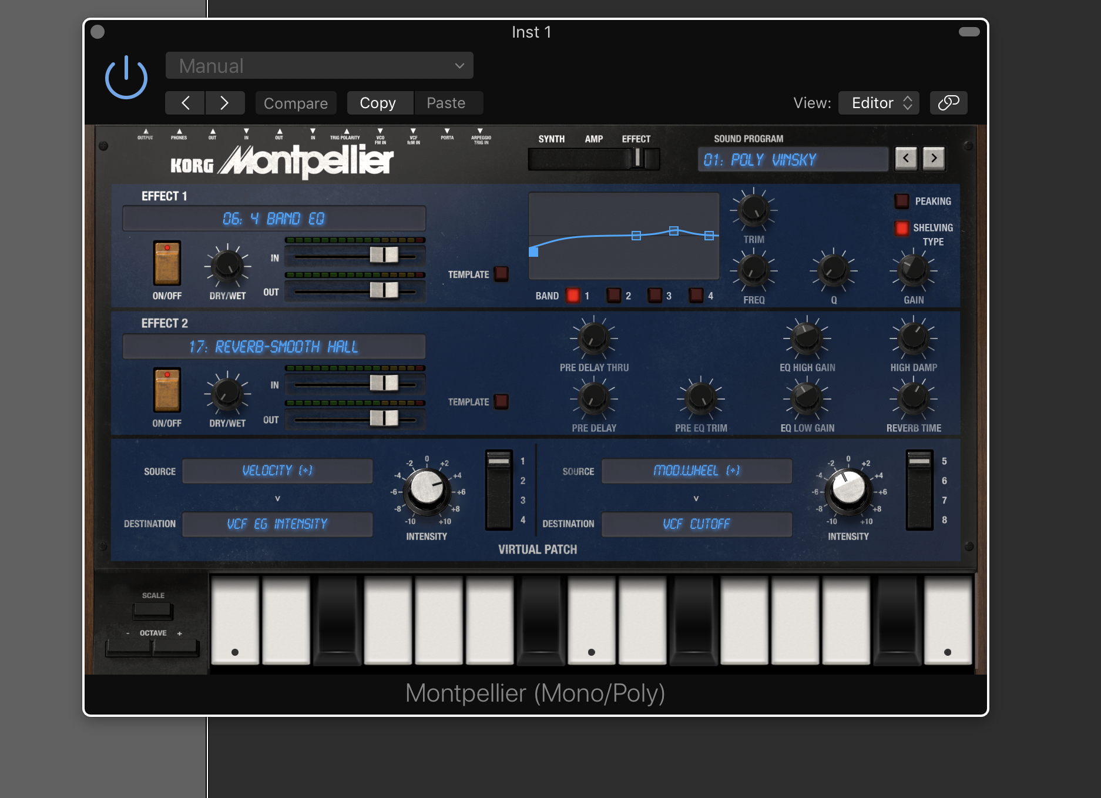This screenshot has height=798, width=1101.
Task: Click Effect 1 Dry/Wet knob
Action: 227,266
